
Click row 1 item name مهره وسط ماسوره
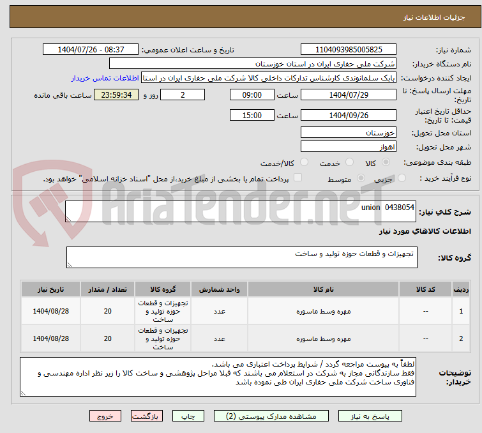tap(324, 311)
